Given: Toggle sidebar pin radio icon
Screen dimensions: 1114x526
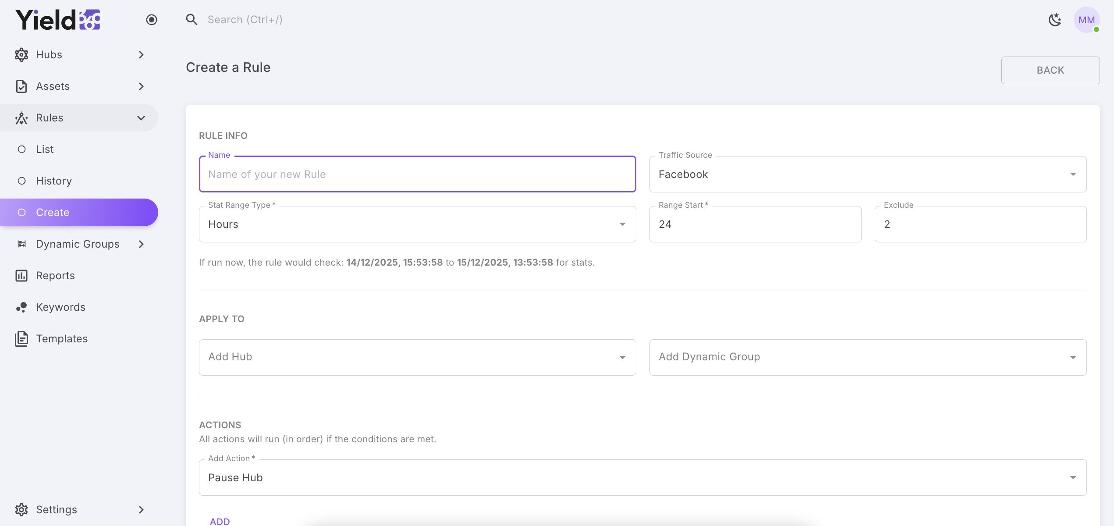Looking at the screenshot, I should pyautogui.click(x=152, y=20).
